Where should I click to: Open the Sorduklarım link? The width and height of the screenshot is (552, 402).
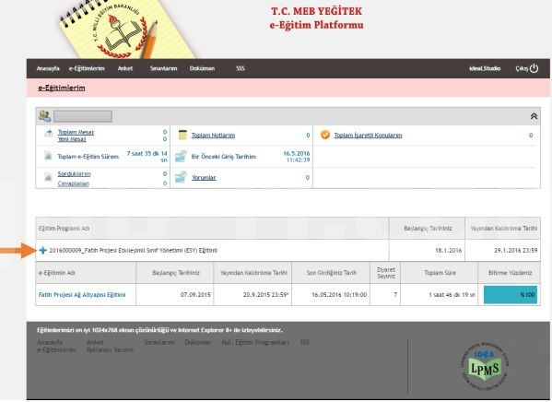75,173
